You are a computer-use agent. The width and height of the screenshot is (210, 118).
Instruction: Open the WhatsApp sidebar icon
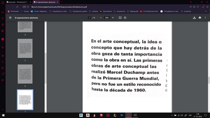click(x=3, y=39)
